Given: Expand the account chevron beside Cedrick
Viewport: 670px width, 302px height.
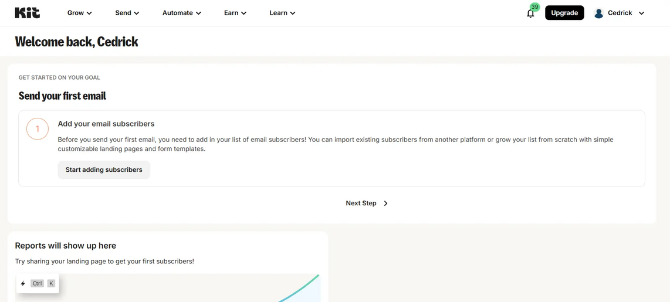Looking at the screenshot, I should coord(641,13).
